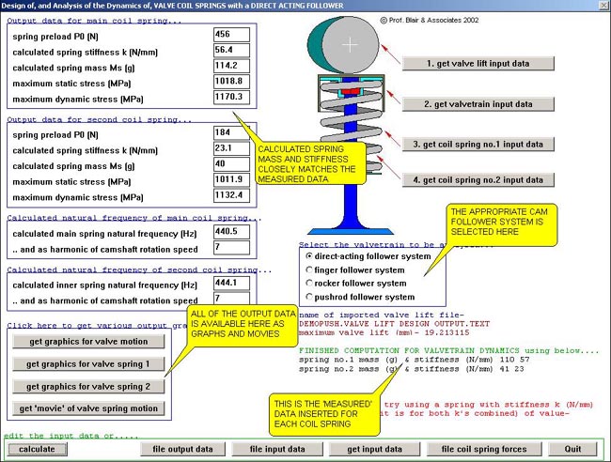Click 'calculated main spring natural frequency (Hz)' label
Image resolution: width=611 pixels, height=462 pixels.
coord(104,234)
